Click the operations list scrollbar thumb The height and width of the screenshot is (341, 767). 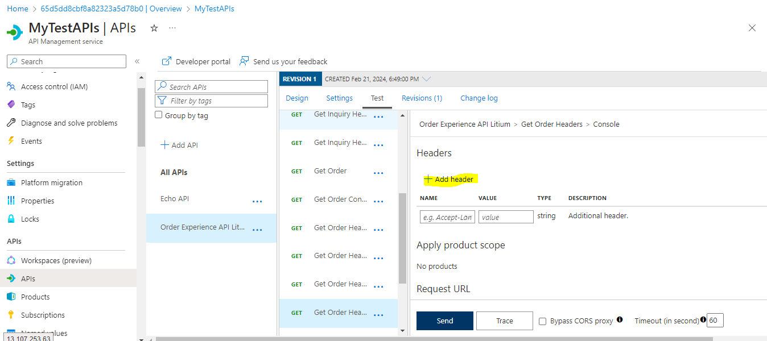[x=402, y=238]
